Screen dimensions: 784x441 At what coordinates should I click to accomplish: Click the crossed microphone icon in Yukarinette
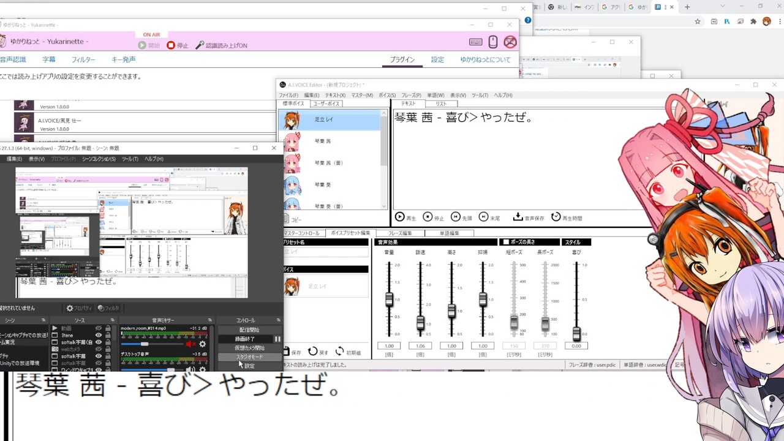(510, 42)
